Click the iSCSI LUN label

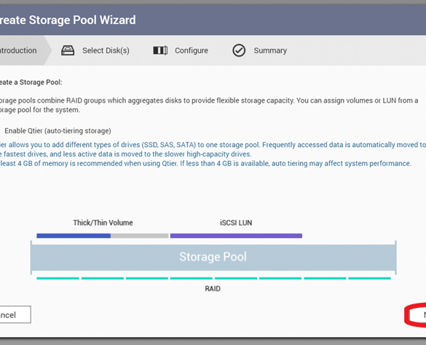[x=236, y=223]
